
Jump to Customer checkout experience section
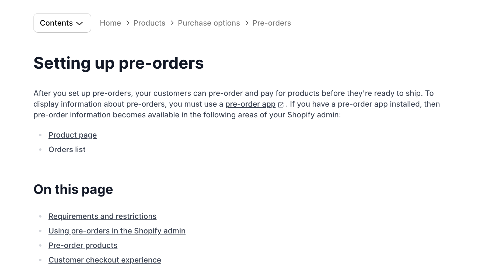pos(105,260)
